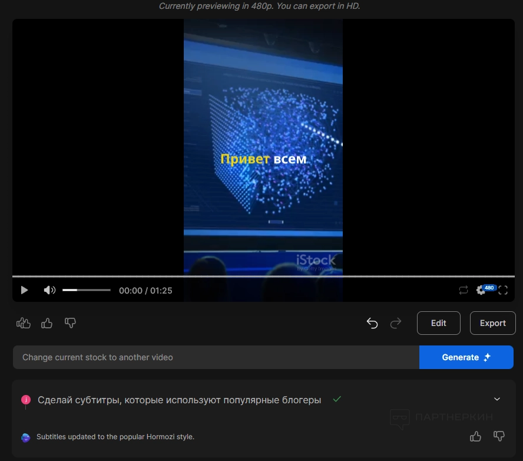
Task: Click the green checkmark status icon
Action: [337, 399]
